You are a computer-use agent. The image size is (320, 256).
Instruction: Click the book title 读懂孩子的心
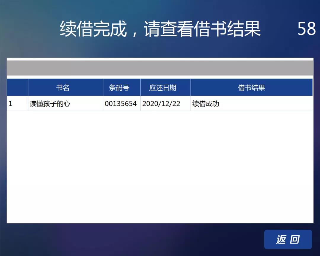[x=50, y=104]
